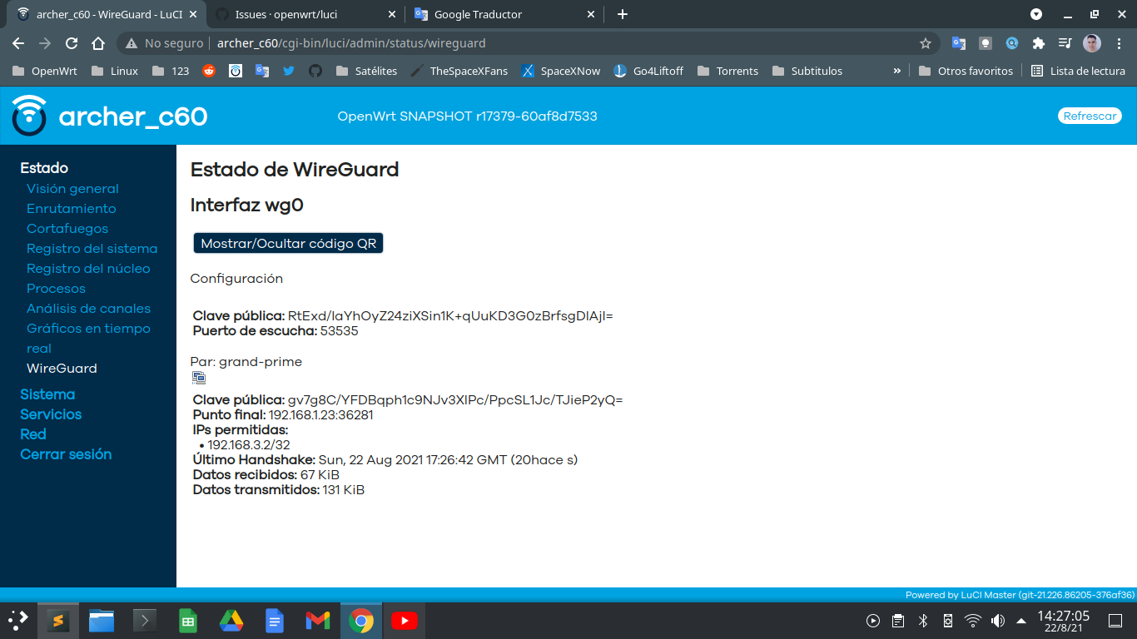The width and height of the screenshot is (1137, 639).
Task: Open the OpenWrt bookmarks folder
Action: coord(44,71)
